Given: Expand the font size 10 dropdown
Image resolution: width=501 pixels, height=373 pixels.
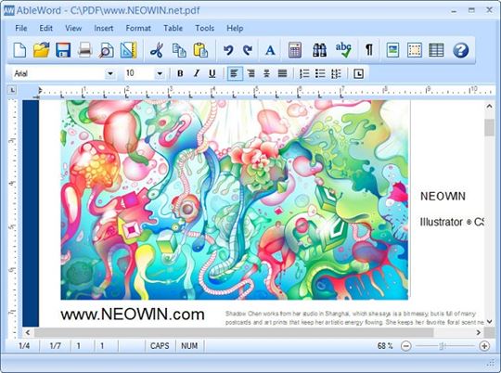Looking at the screenshot, I should pos(160,73).
